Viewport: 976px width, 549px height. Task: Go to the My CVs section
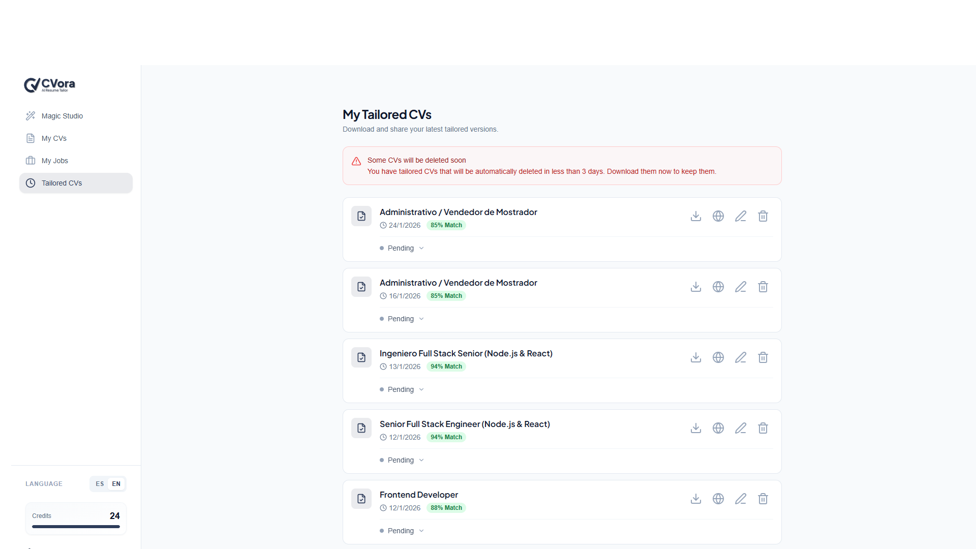tap(54, 138)
